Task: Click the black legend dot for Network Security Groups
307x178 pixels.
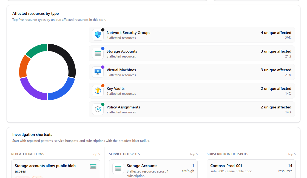Action: [x=103, y=30]
